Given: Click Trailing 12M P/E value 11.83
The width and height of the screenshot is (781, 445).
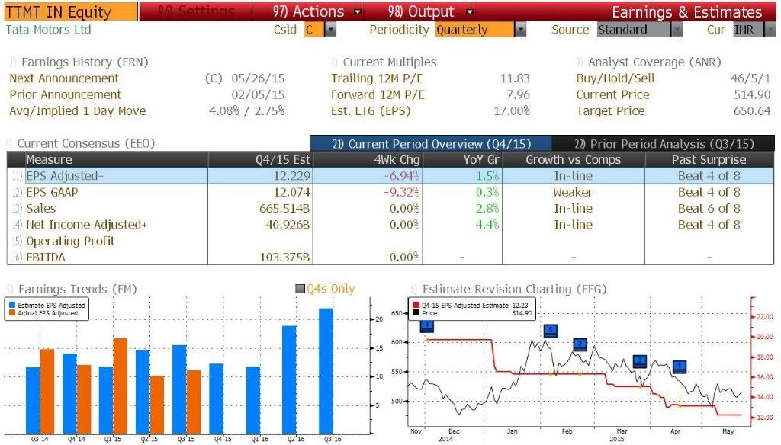Looking at the screenshot, I should click(x=515, y=78).
